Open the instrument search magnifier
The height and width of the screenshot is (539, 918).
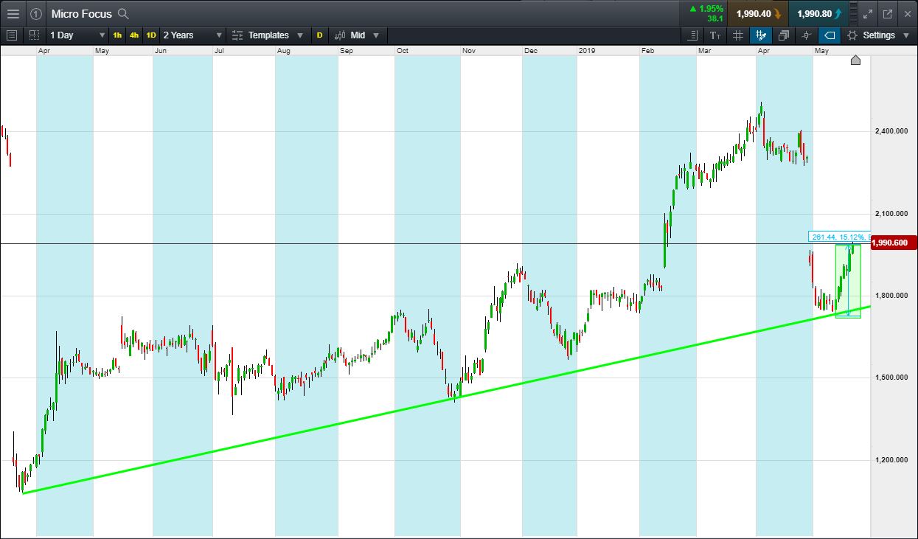(123, 13)
